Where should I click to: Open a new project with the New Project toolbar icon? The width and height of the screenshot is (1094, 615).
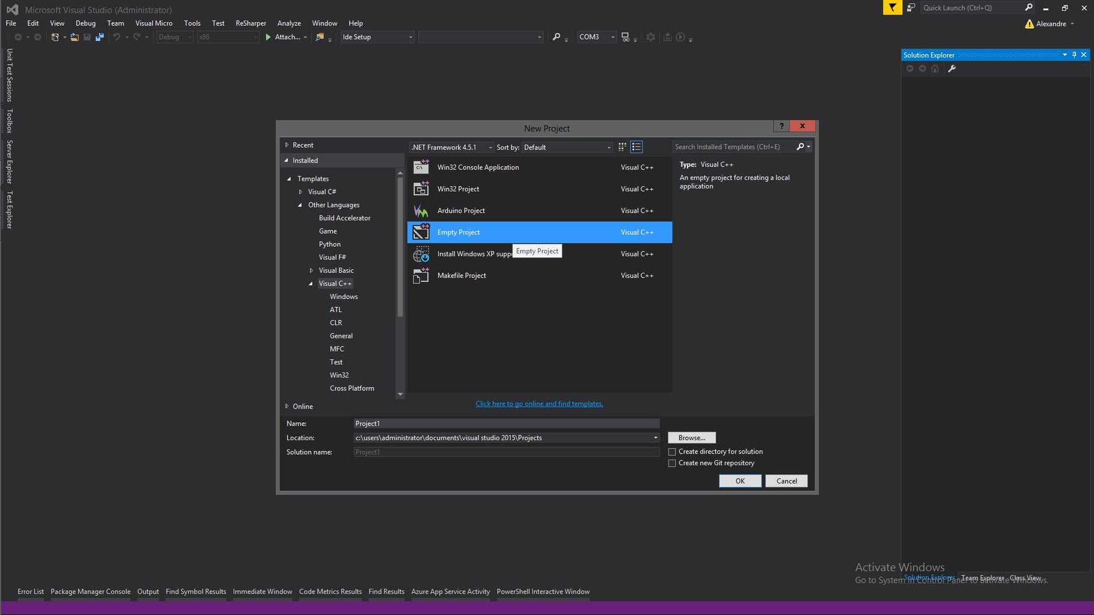[54, 37]
